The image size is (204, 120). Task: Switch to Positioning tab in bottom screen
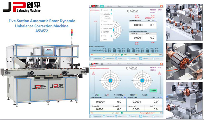pos(130,64)
